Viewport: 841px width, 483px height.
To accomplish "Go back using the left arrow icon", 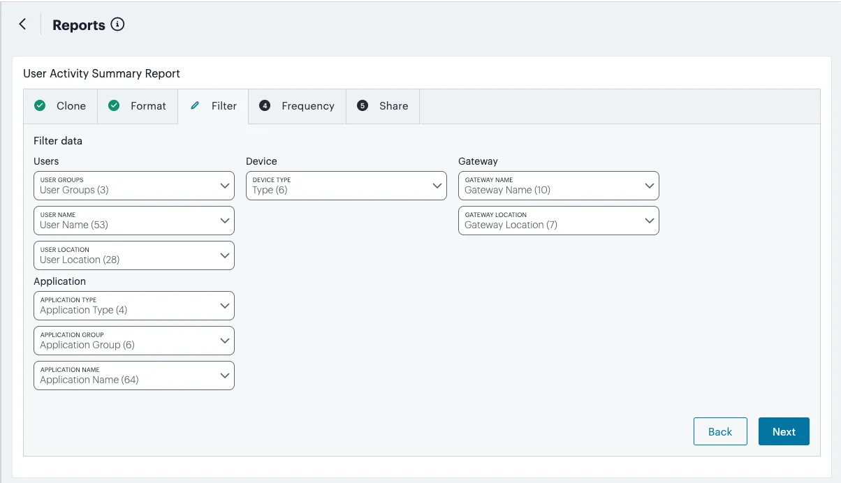I will pyautogui.click(x=22, y=24).
